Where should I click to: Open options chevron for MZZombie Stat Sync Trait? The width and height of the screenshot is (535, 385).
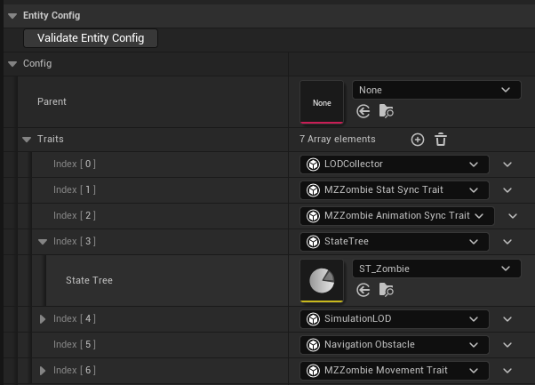click(x=507, y=190)
